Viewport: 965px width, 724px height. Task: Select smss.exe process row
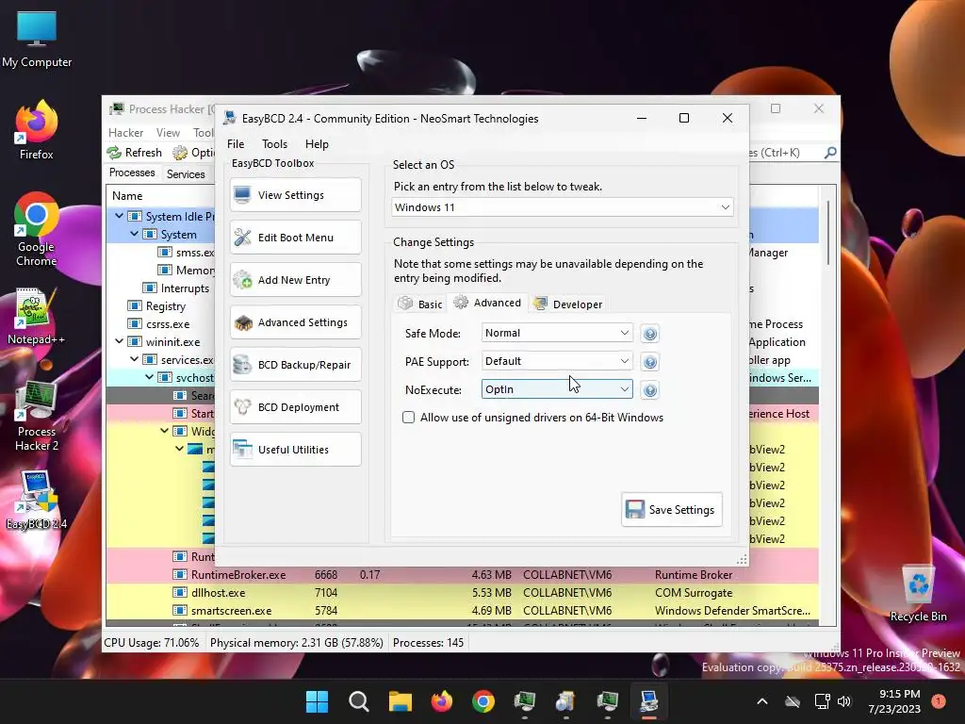(x=161, y=253)
